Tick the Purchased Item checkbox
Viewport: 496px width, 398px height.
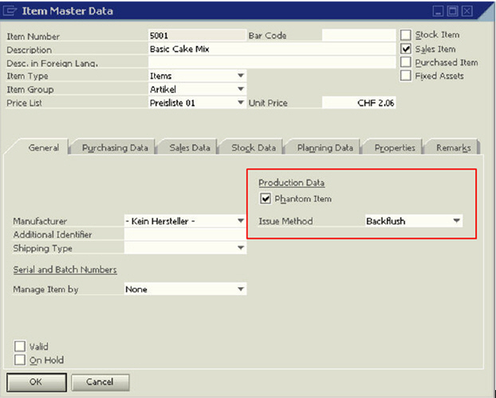(x=406, y=62)
